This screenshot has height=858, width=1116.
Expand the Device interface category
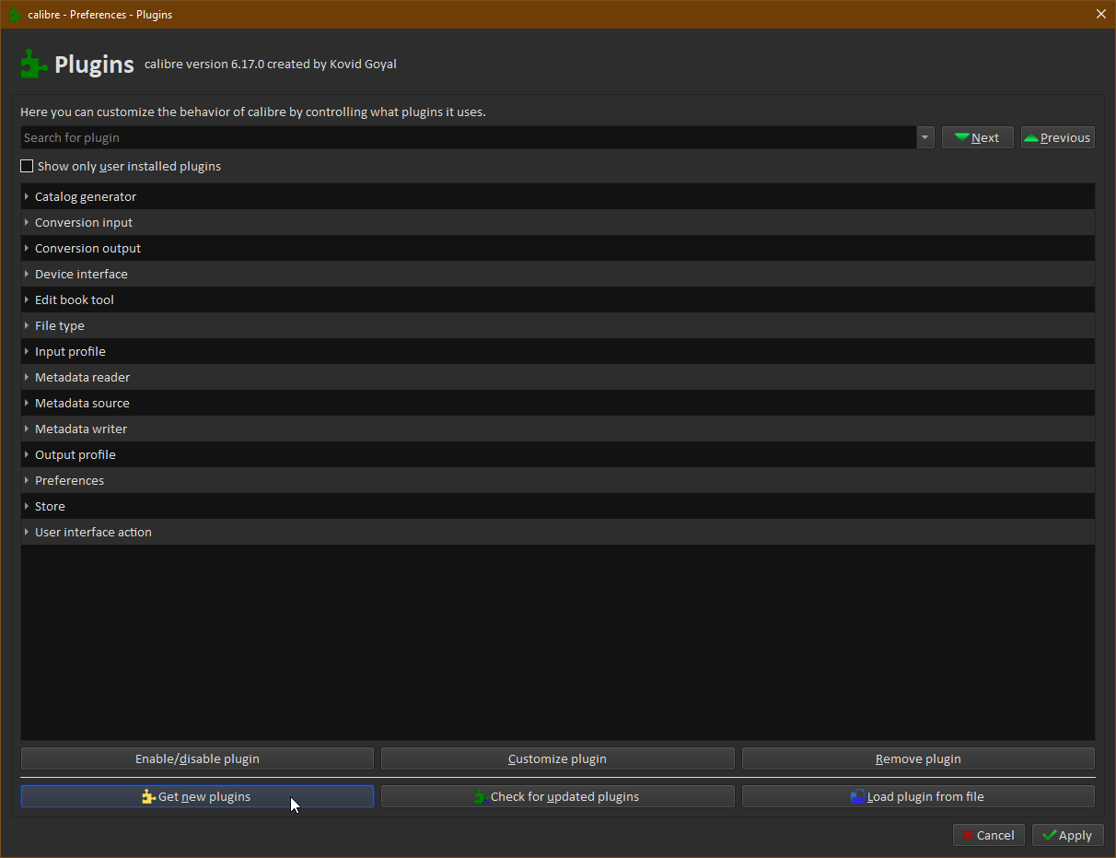[x=27, y=274]
